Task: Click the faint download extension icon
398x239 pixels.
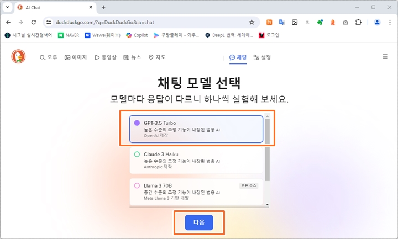Action: (307, 22)
